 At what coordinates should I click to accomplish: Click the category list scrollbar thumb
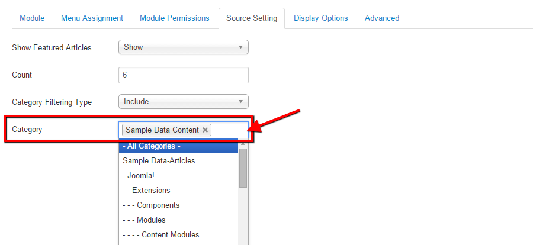[243, 168]
